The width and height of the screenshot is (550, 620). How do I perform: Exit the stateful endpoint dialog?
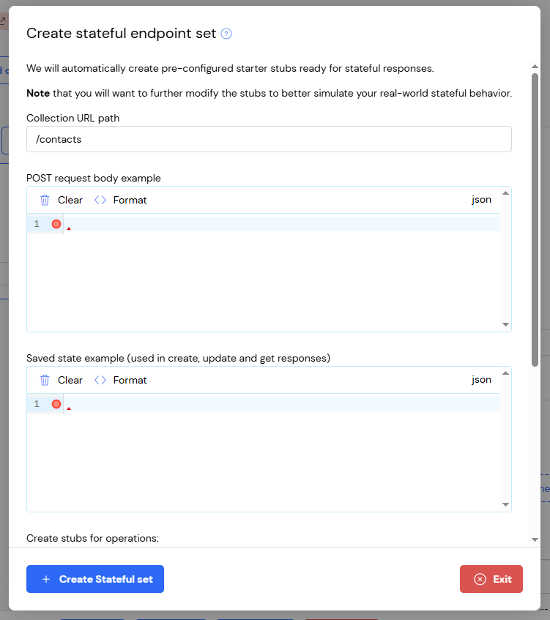(491, 579)
